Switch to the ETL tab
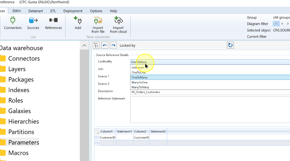 click(x=53, y=11)
